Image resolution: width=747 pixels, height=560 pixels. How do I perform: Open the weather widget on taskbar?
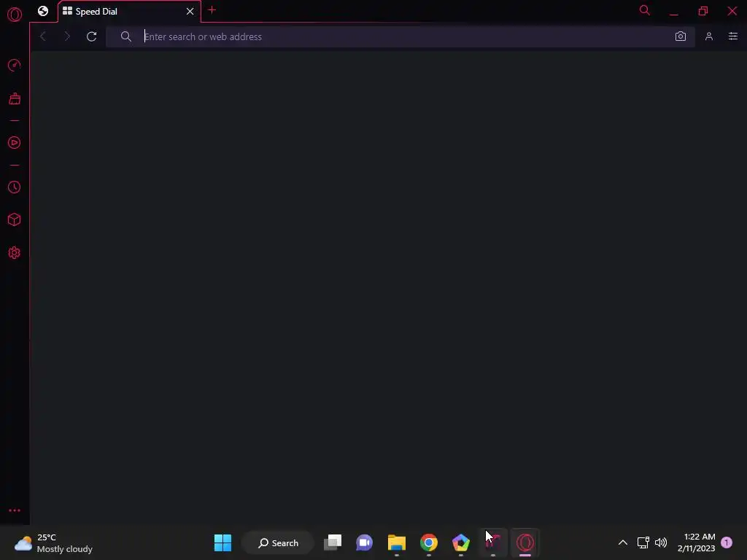tap(53, 542)
